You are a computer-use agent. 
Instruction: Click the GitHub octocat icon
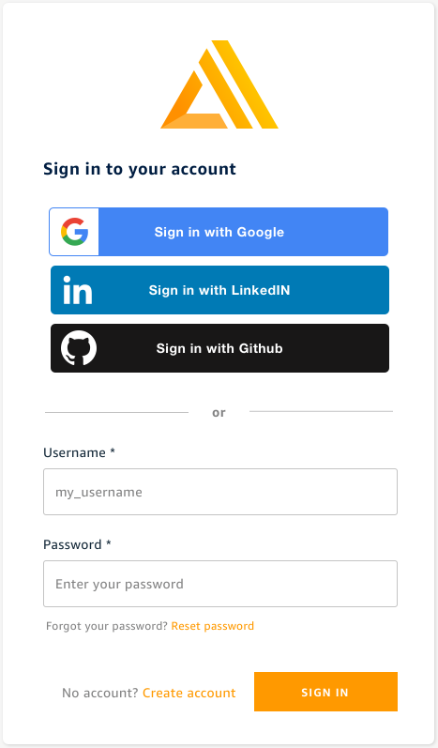79,348
